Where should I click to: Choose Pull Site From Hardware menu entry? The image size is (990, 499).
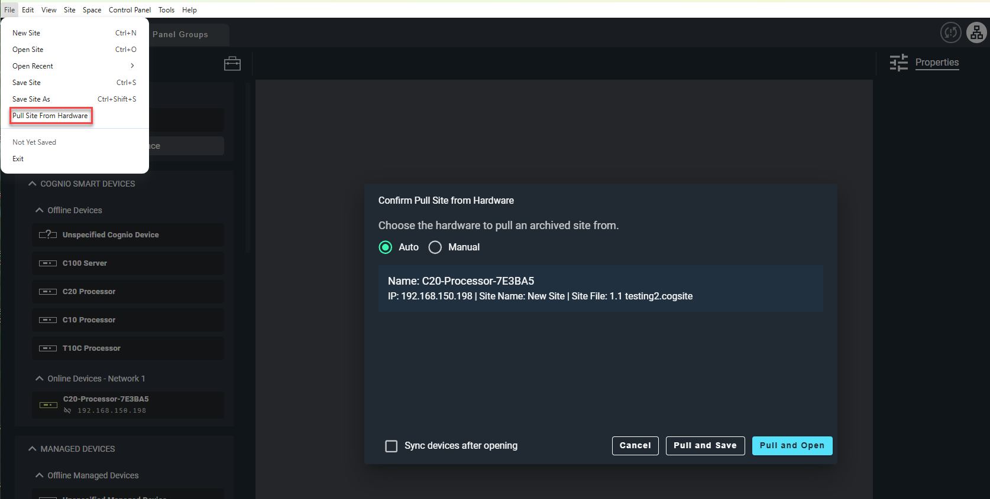coord(51,116)
